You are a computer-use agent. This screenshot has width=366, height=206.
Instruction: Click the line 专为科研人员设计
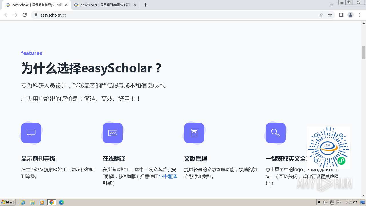pyautogui.click(x=95, y=86)
